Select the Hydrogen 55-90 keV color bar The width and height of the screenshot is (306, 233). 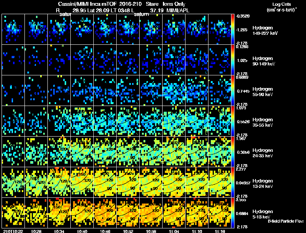pos(233,91)
